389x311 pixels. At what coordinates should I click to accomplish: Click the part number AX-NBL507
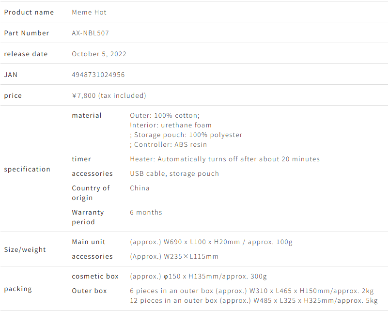[91, 33]
